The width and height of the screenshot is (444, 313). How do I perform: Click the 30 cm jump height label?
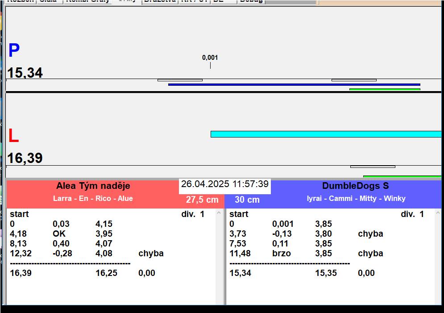(247, 200)
